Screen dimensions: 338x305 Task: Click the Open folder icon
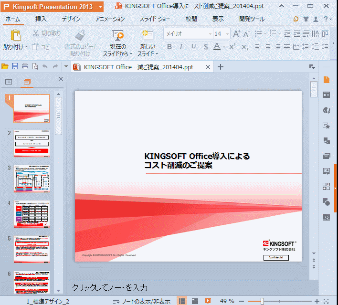tap(5, 66)
